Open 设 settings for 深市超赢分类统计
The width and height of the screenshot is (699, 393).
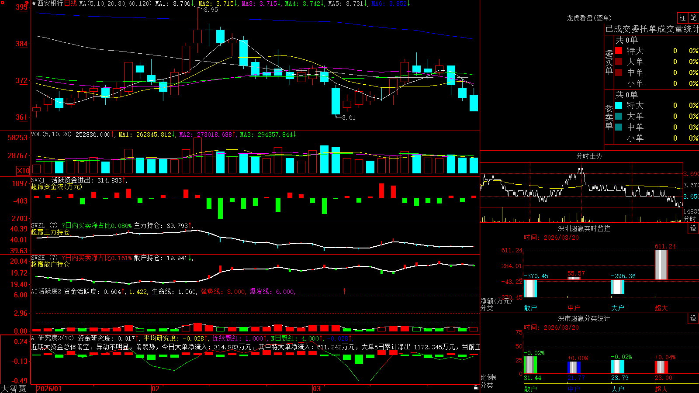click(x=693, y=318)
